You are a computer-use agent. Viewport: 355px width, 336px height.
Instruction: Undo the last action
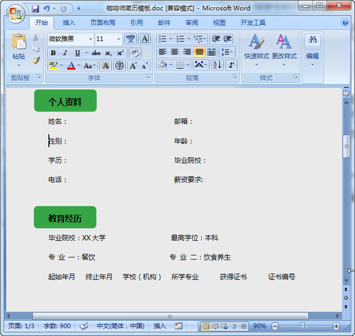coord(47,9)
